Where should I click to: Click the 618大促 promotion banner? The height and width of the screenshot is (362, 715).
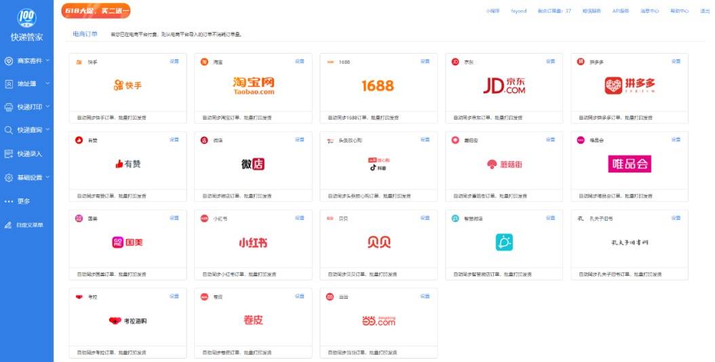click(x=96, y=10)
